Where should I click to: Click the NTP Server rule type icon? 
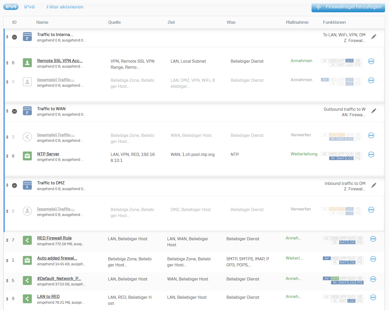(x=27, y=156)
